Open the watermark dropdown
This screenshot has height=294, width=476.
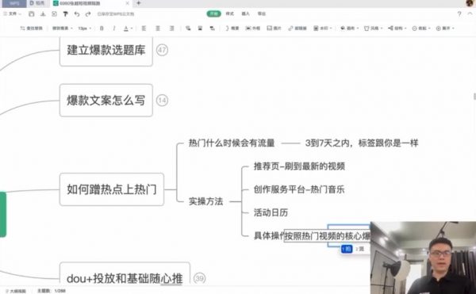tap(323, 29)
